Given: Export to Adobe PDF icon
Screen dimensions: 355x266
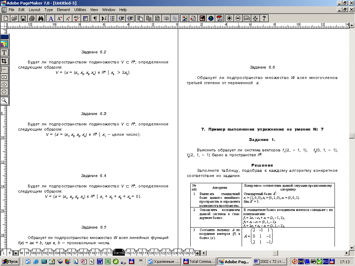Looking at the screenshot, I should tap(219, 18).
